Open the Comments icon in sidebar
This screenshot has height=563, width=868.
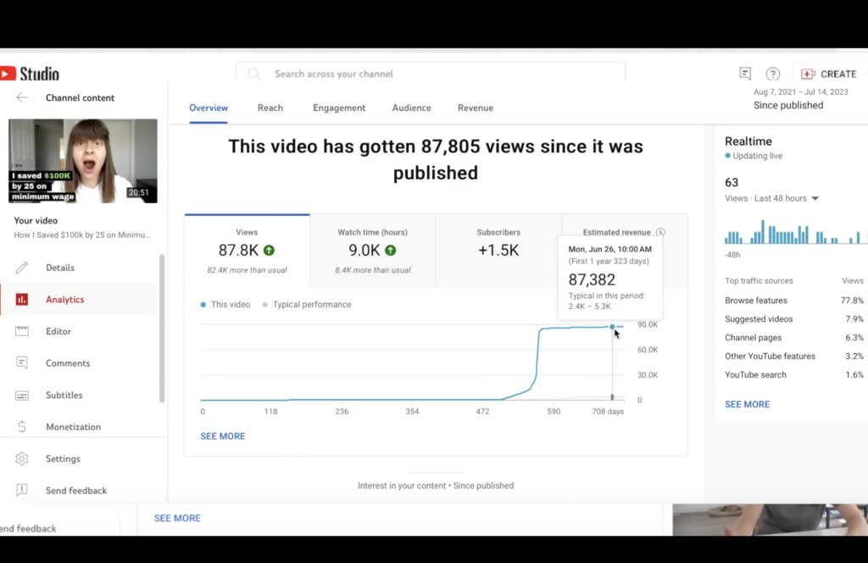pyautogui.click(x=22, y=363)
